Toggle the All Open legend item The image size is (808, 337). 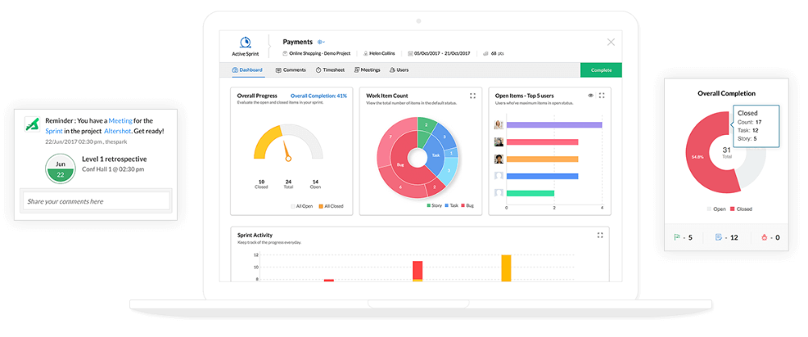(304, 206)
